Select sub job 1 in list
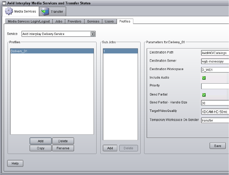Screen dimensions: 229x175 pos(120,51)
